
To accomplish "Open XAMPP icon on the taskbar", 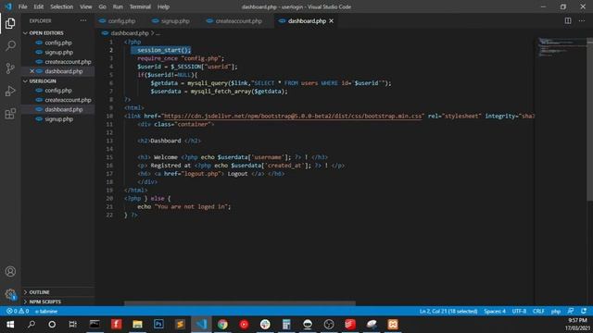I will 393,325.
